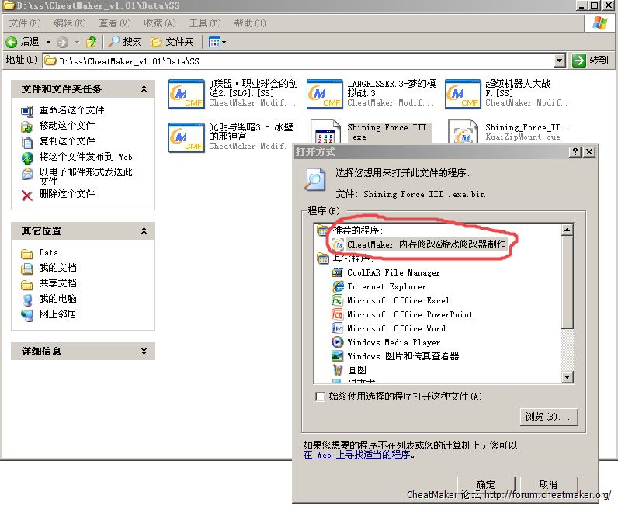
Task: Expand the 详细信息 panel
Action: [144, 352]
